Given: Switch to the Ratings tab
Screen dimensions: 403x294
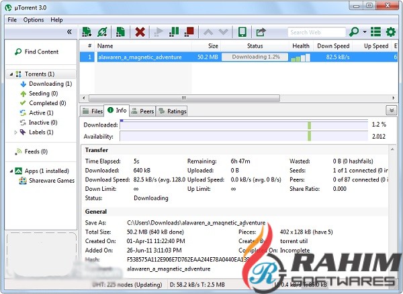Looking at the screenshot, I should [x=172, y=111].
